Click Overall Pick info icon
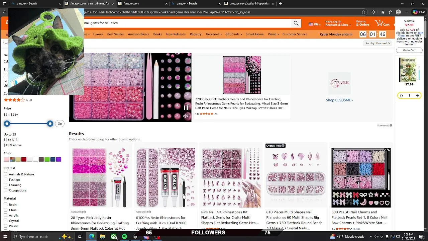 pyautogui.click(x=283, y=146)
